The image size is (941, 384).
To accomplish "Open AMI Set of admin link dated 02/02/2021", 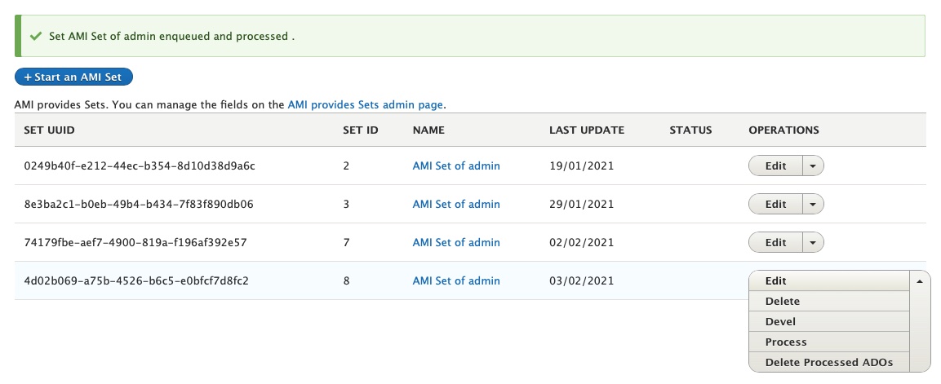I will 456,243.
